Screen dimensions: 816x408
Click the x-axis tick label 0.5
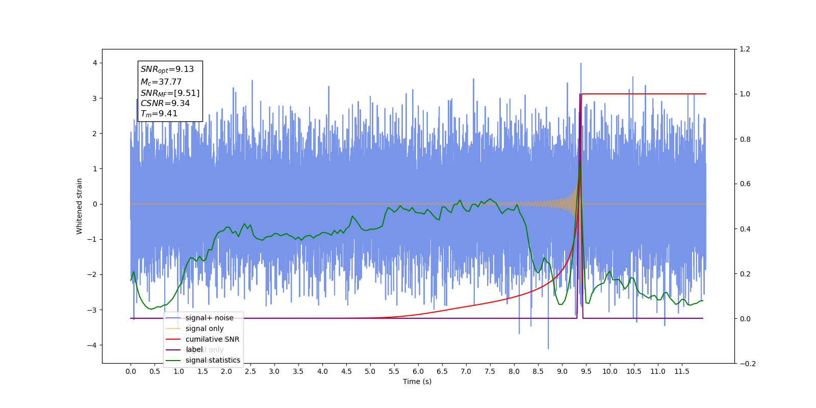(155, 371)
